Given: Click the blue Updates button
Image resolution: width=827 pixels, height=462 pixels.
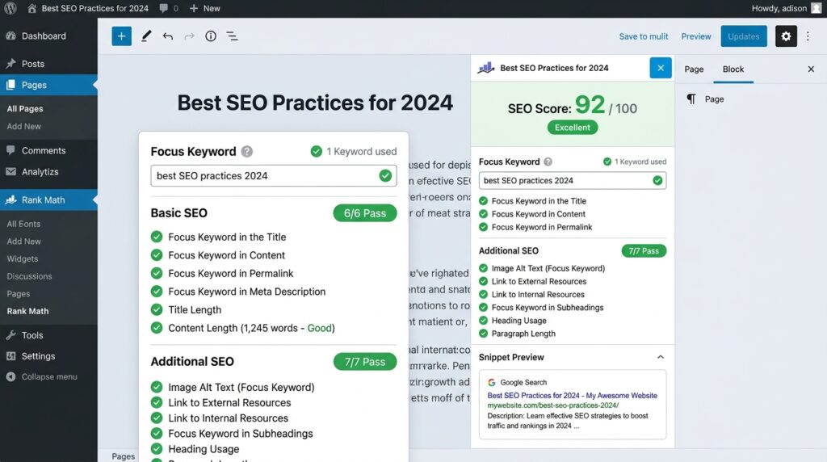Looking at the screenshot, I should tap(743, 36).
